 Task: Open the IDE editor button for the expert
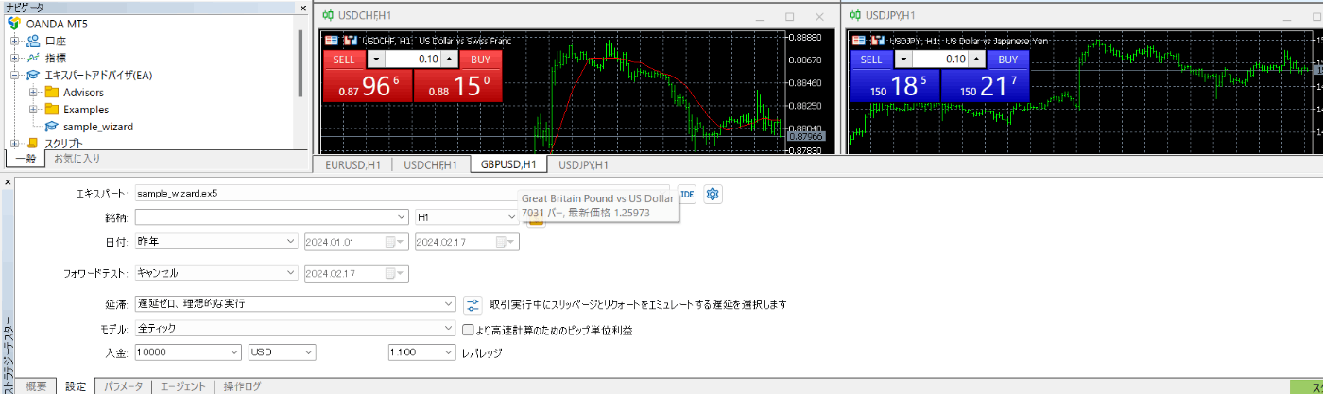pyautogui.click(x=686, y=193)
